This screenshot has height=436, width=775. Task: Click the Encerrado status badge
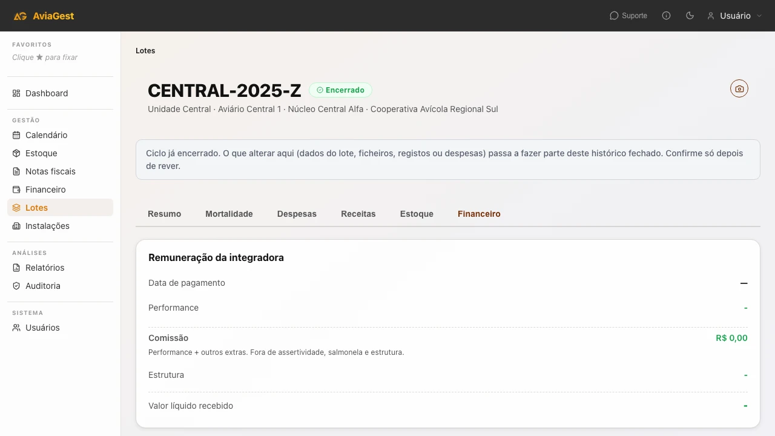pyautogui.click(x=340, y=90)
